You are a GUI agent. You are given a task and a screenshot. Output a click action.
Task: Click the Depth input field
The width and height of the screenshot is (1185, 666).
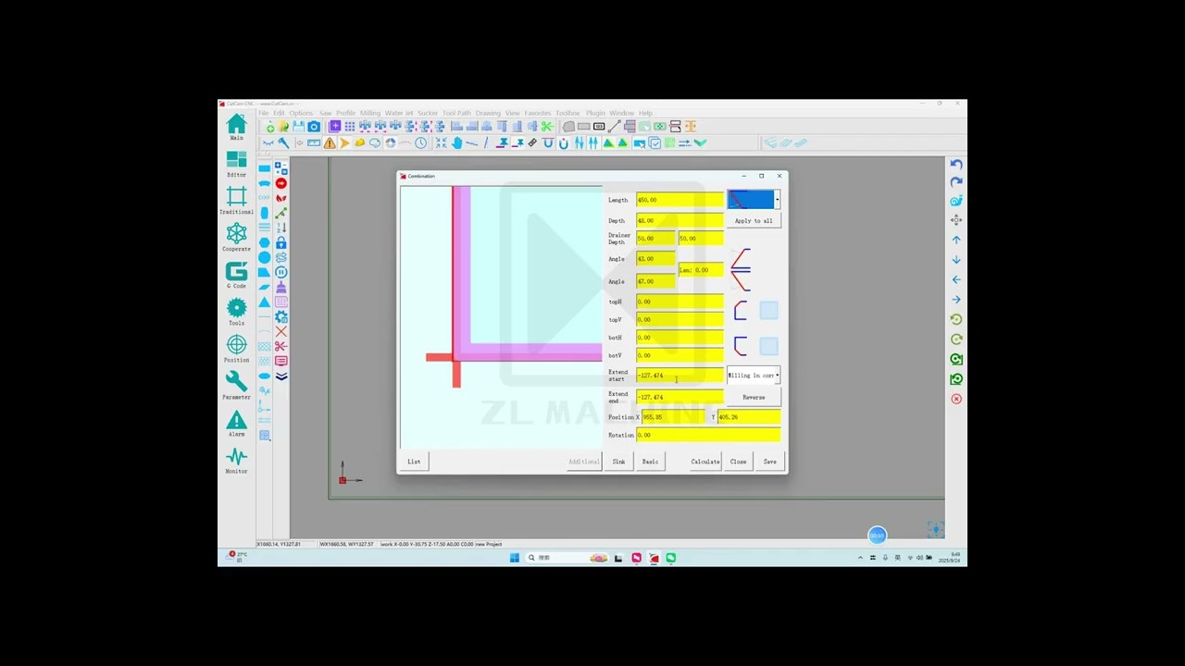680,221
